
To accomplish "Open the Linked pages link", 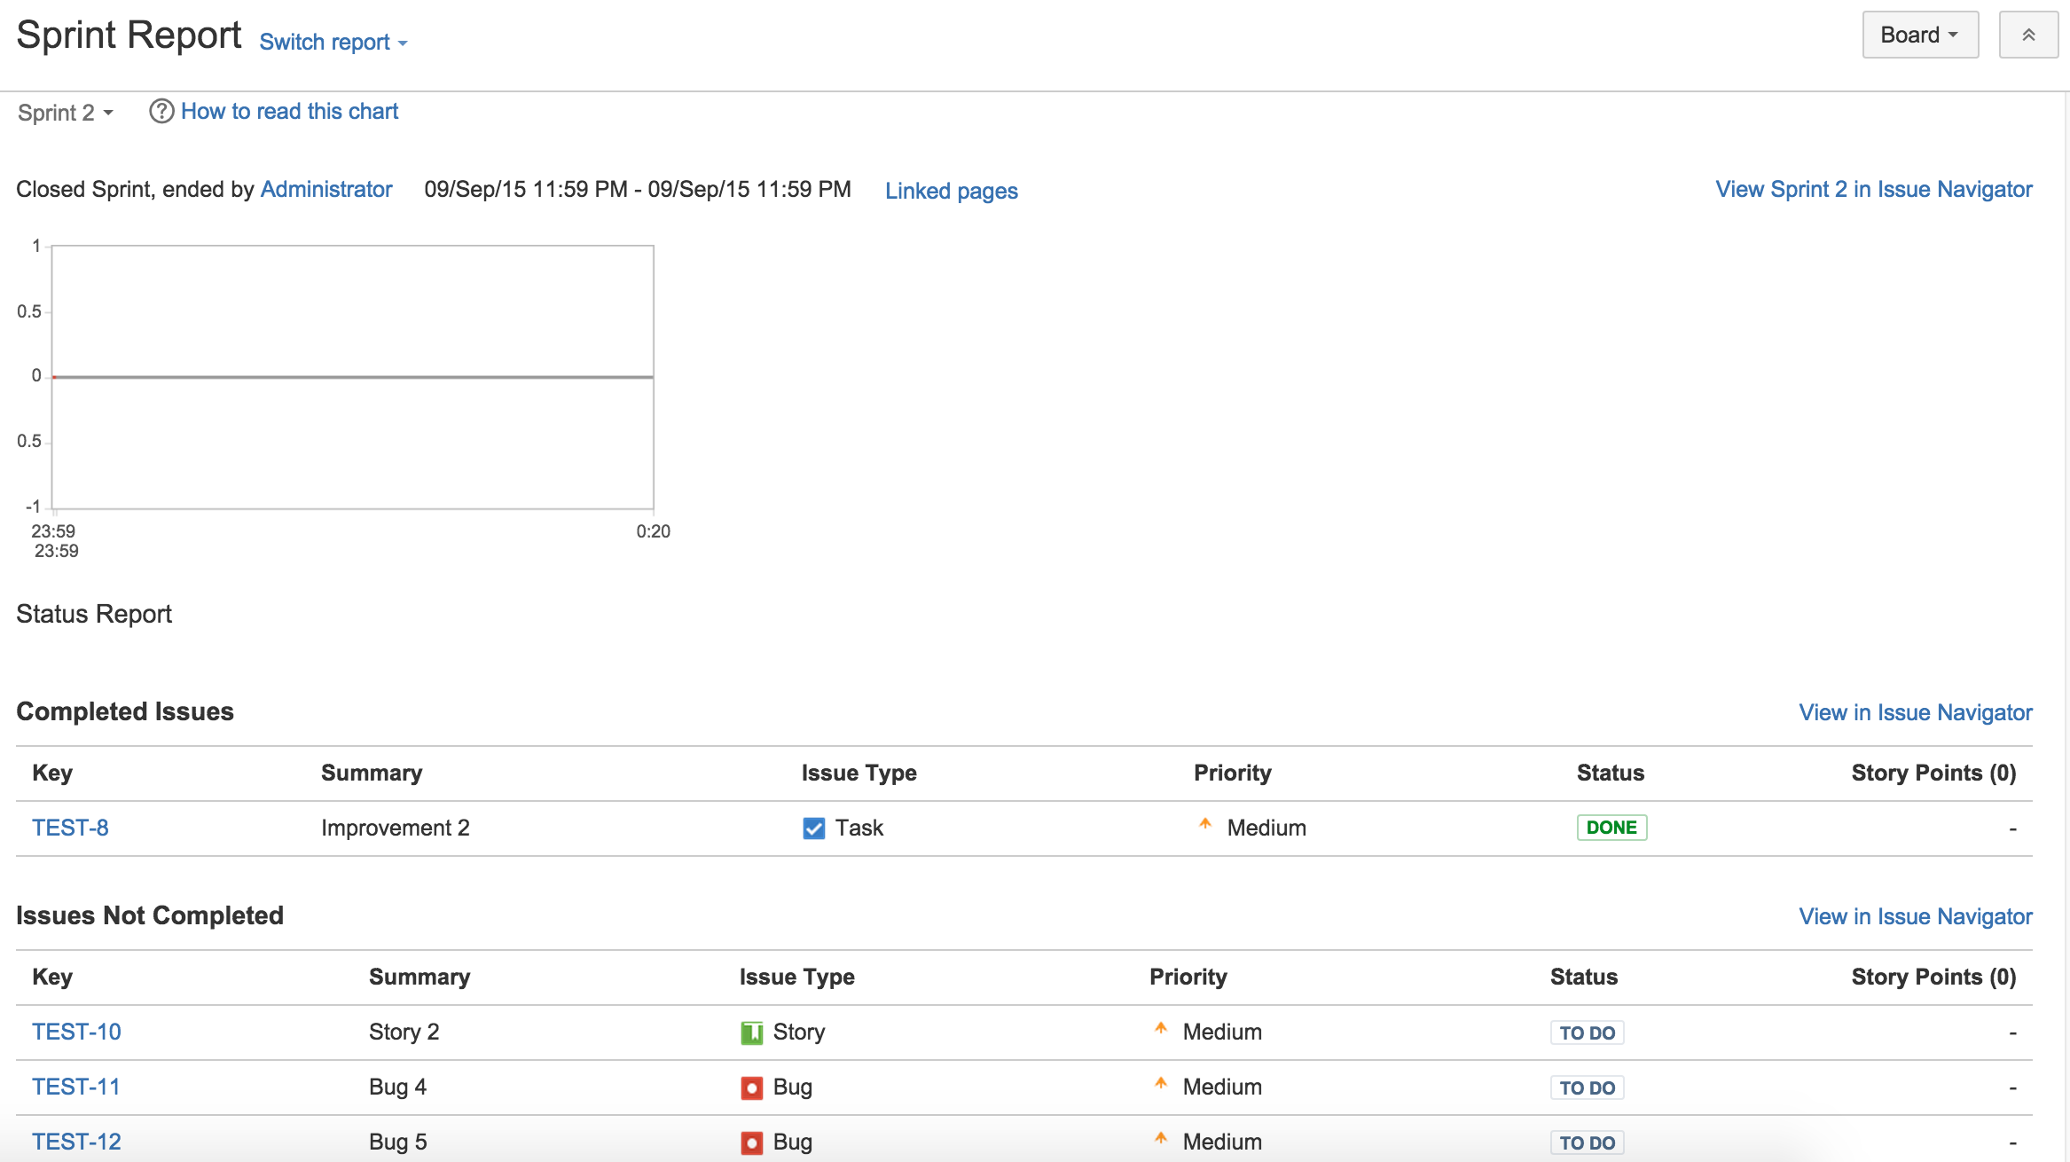I will click(951, 192).
